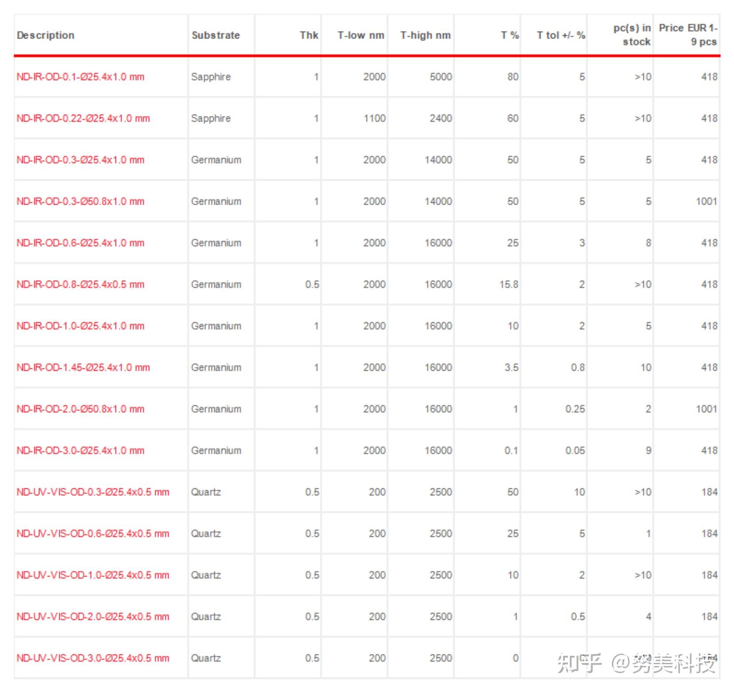Image resolution: width=734 pixels, height=693 pixels.
Task: Open ND-UV-VIS-OD-0.6-Ø25.4x0.5 mm product link
Action: click(x=93, y=534)
